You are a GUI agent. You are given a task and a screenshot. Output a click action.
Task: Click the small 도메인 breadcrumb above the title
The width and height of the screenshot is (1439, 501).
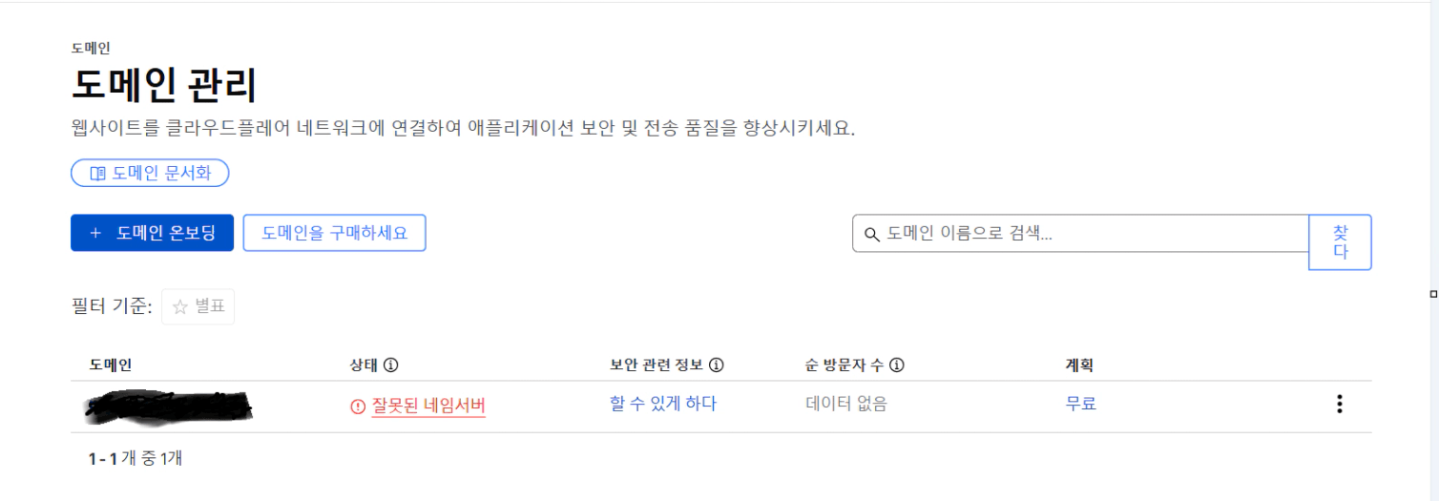pos(91,48)
